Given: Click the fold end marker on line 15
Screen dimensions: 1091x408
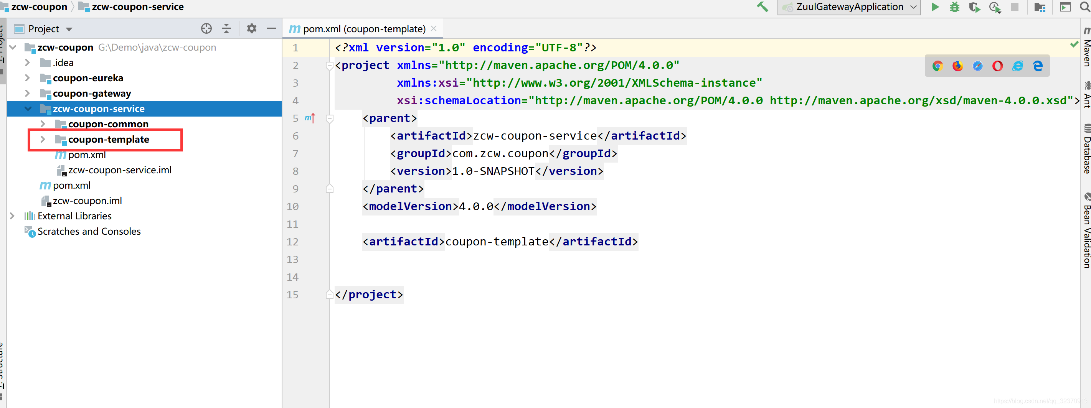Looking at the screenshot, I should point(329,294).
